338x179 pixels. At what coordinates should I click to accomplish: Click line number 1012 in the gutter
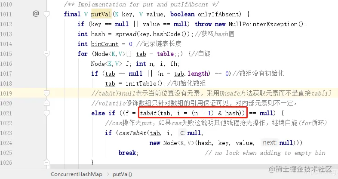(x=6, y=24)
